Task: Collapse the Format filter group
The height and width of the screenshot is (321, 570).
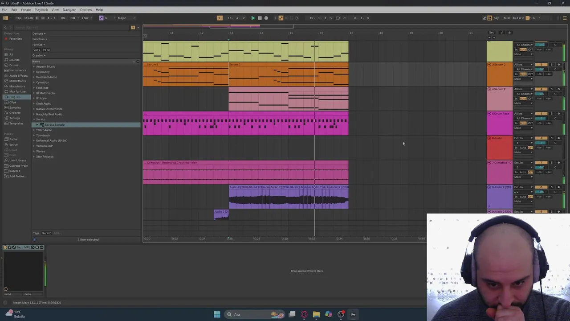Action: 38,45
